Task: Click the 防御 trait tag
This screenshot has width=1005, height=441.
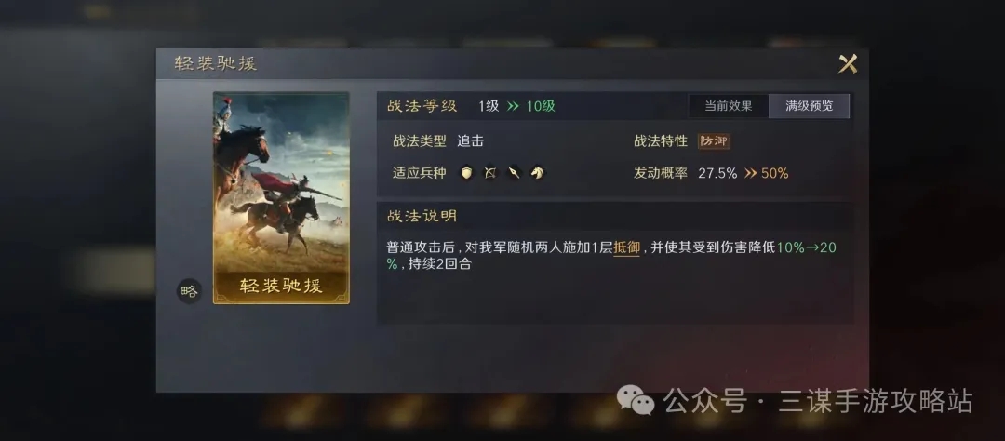Action: (x=714, y=141)
